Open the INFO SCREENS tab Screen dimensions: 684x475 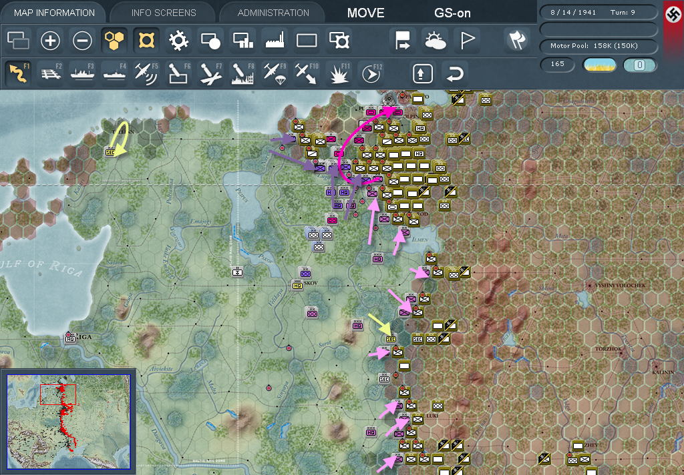[164, 13]
